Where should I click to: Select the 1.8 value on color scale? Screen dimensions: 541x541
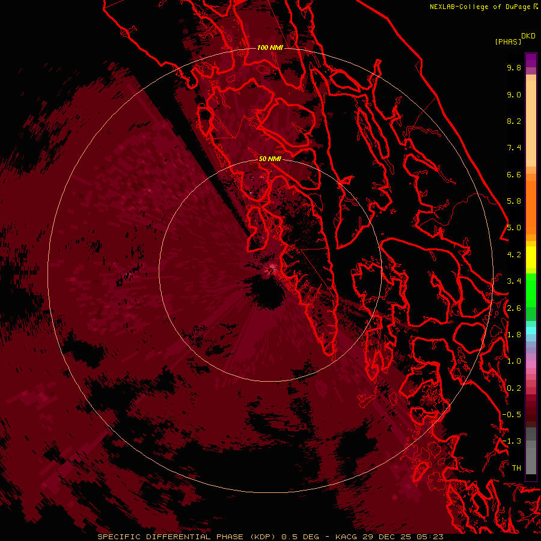tap(514, 335)
